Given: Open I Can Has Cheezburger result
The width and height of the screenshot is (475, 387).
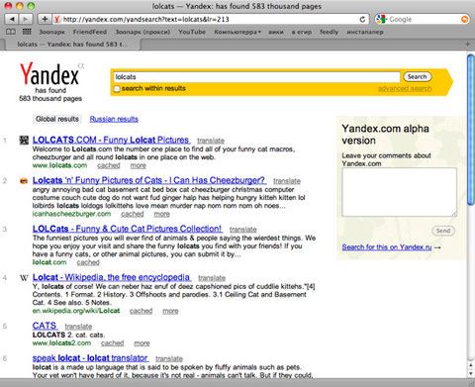Looking at the screenshot, I should [149, 180].
